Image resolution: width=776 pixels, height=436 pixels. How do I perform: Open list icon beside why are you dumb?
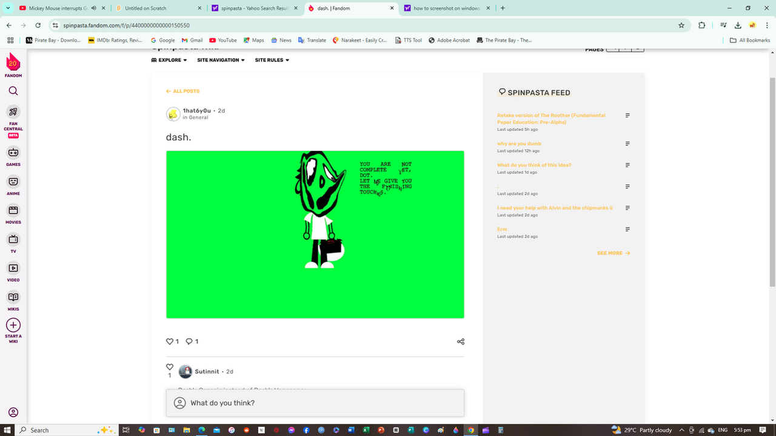click(x=627, y=144)
